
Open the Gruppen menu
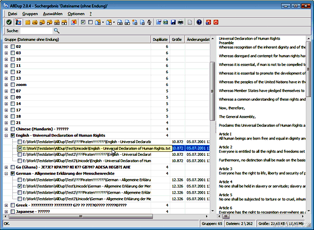pyautogui.click(x=30, y=13)
